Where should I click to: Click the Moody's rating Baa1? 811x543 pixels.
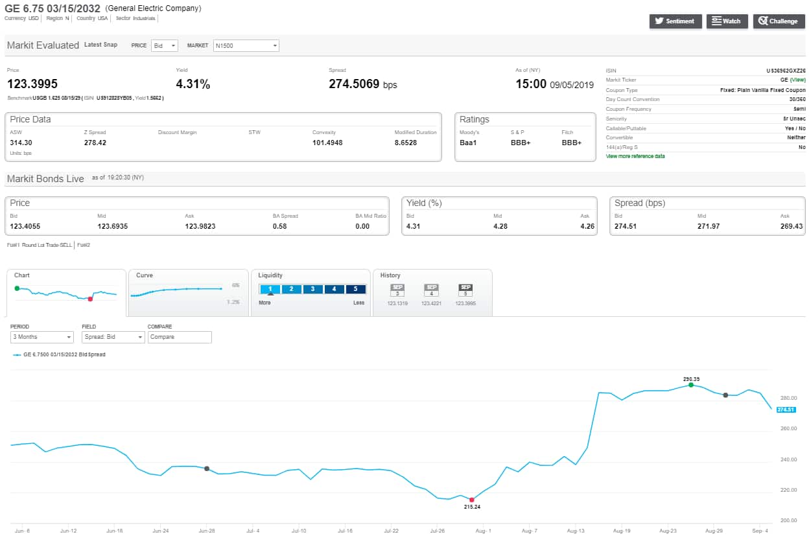(468, 143)
